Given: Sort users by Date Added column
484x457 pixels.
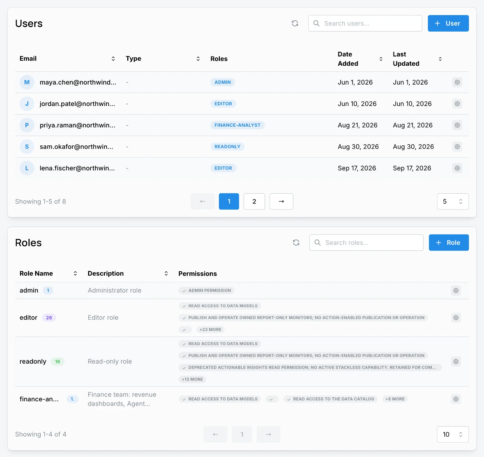Looking at the screenshot, I should (381, 59).
